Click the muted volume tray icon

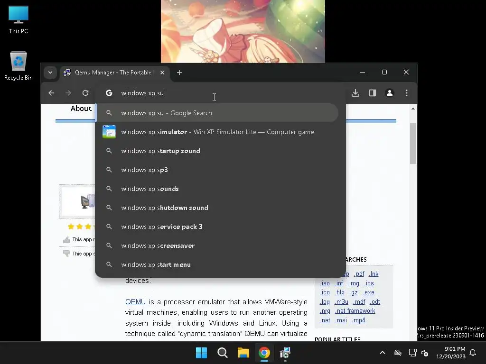[x=425, y=353]
